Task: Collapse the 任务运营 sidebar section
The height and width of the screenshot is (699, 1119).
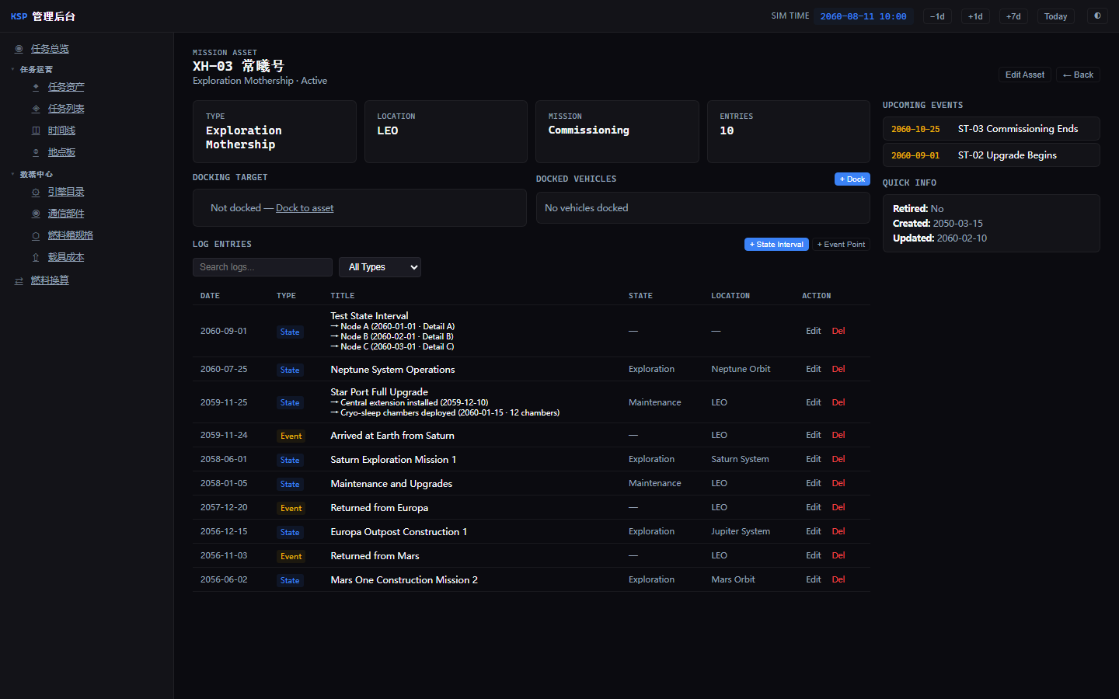Action: 32,70
